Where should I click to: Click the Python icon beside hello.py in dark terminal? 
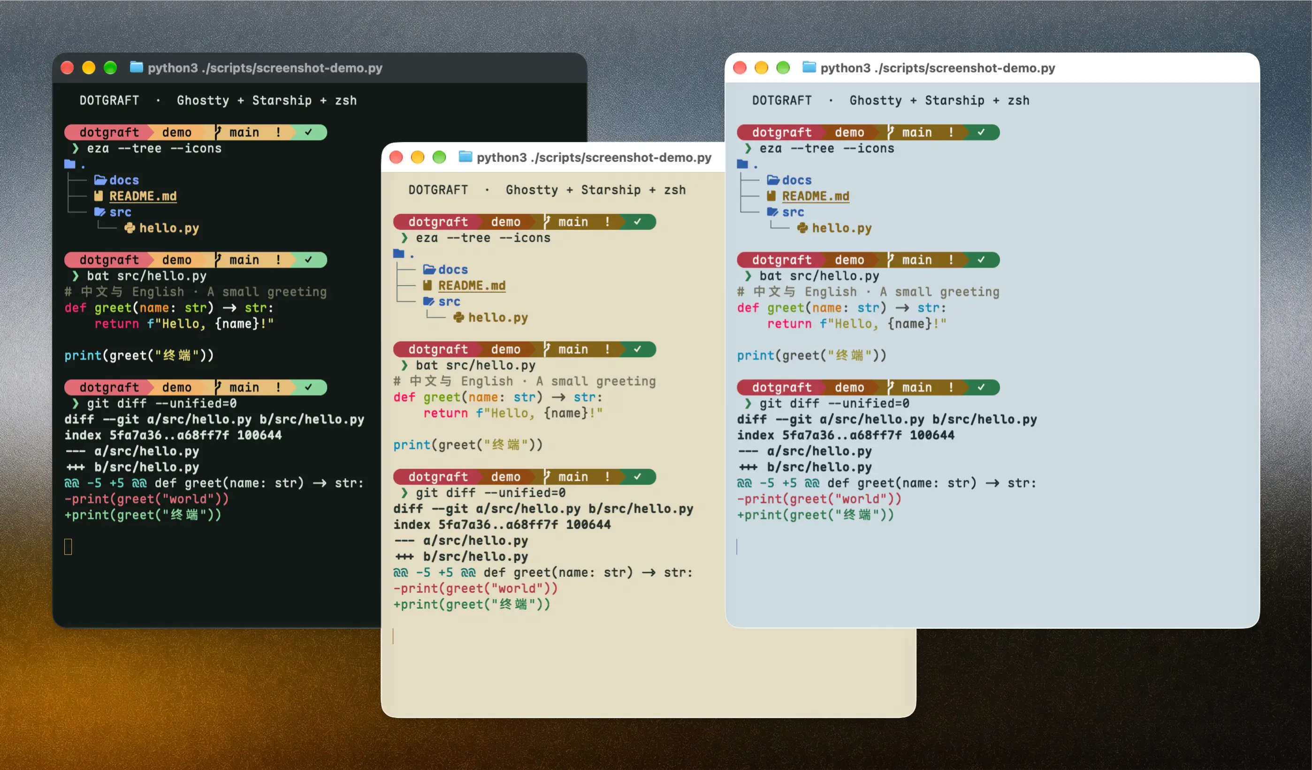[130, 228]
